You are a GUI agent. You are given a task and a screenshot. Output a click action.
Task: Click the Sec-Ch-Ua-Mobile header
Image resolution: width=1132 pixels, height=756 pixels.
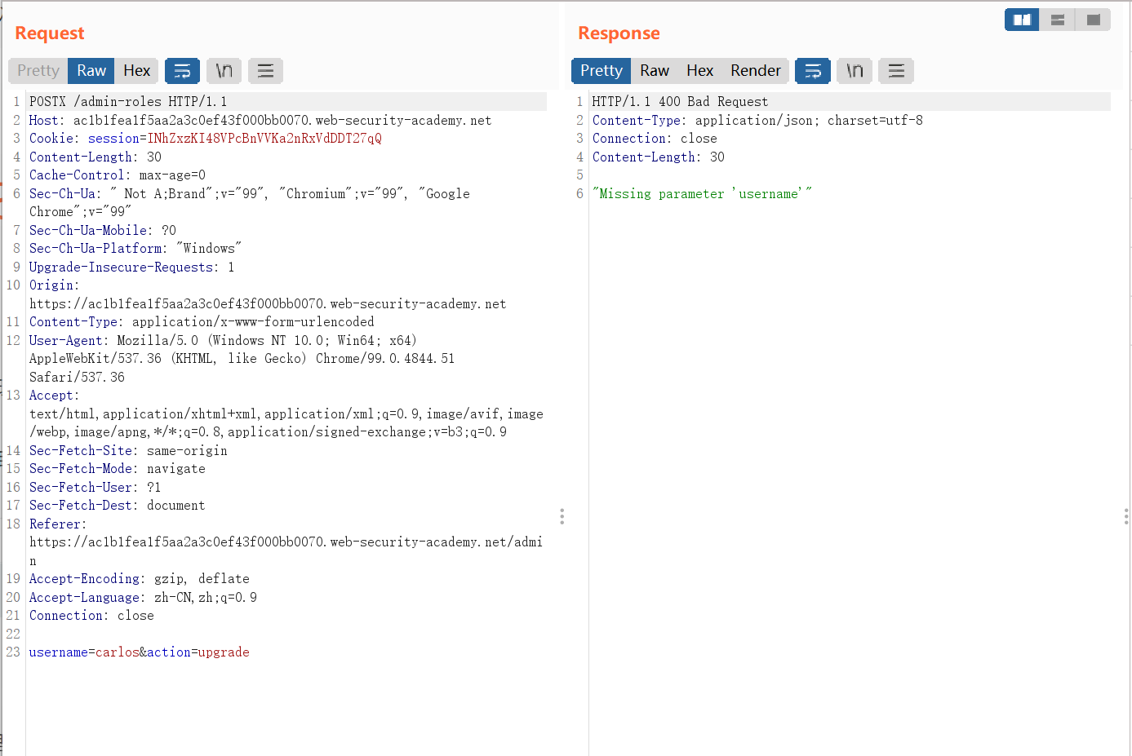(103, 230)
